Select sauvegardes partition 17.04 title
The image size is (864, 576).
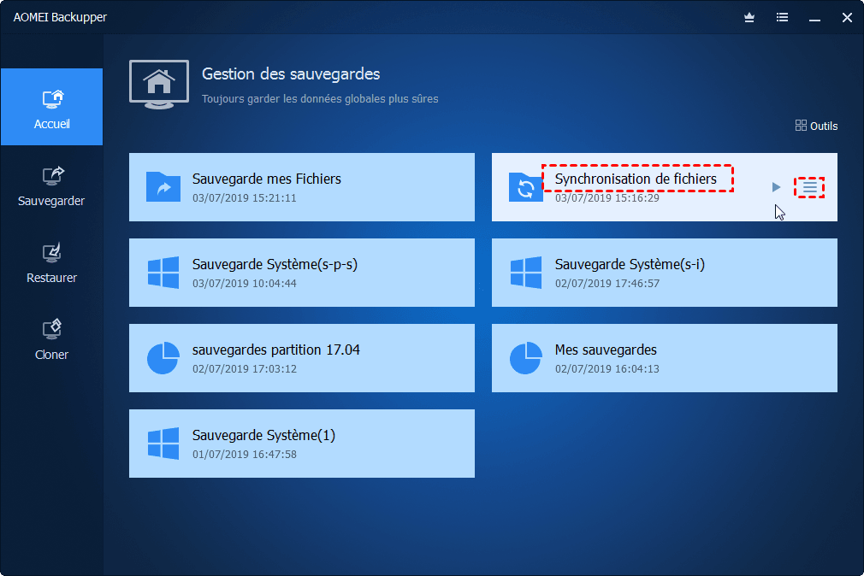[x=275, y=350]
